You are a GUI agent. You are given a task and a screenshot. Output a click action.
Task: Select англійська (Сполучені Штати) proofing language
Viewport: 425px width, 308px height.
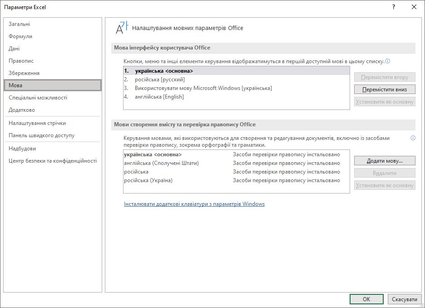237,163
